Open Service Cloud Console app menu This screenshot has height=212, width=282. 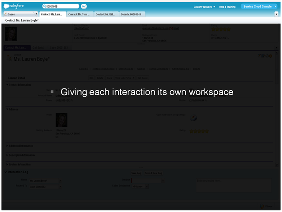(x=259, y=7)
